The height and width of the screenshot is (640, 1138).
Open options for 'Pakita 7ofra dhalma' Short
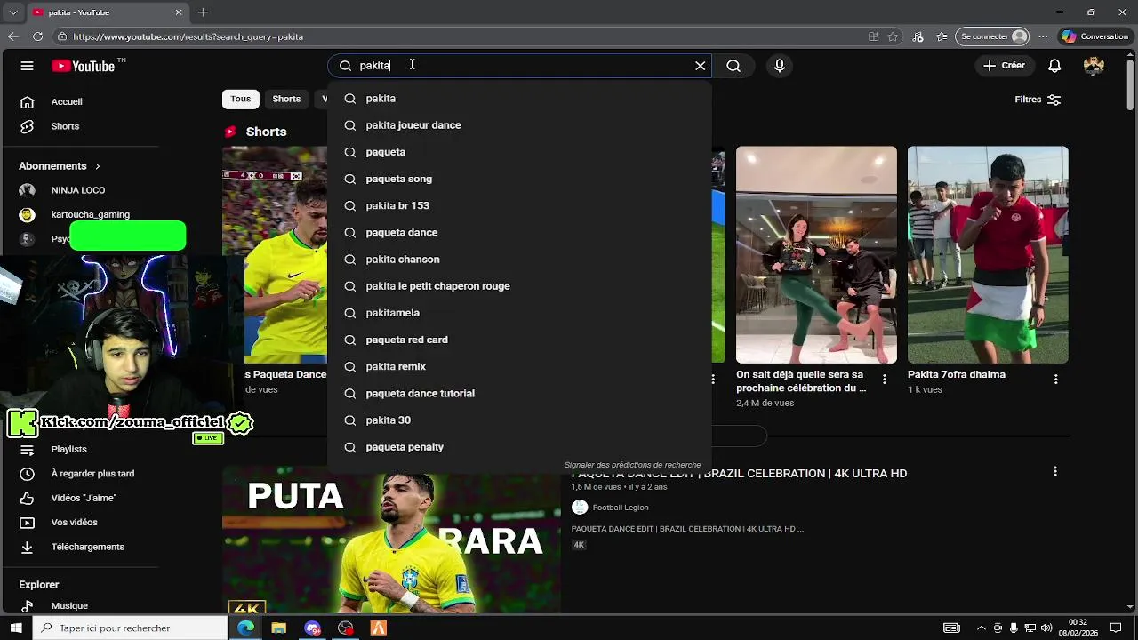[x=1055, y=380]
